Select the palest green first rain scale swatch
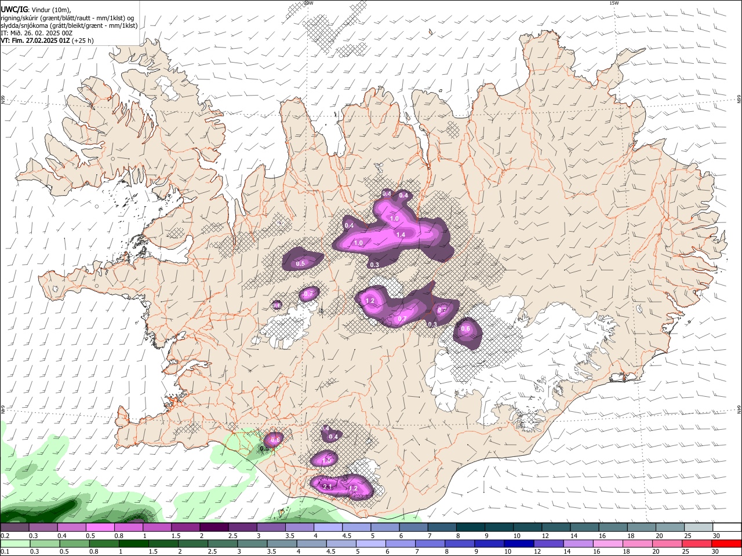 (15, 544)
